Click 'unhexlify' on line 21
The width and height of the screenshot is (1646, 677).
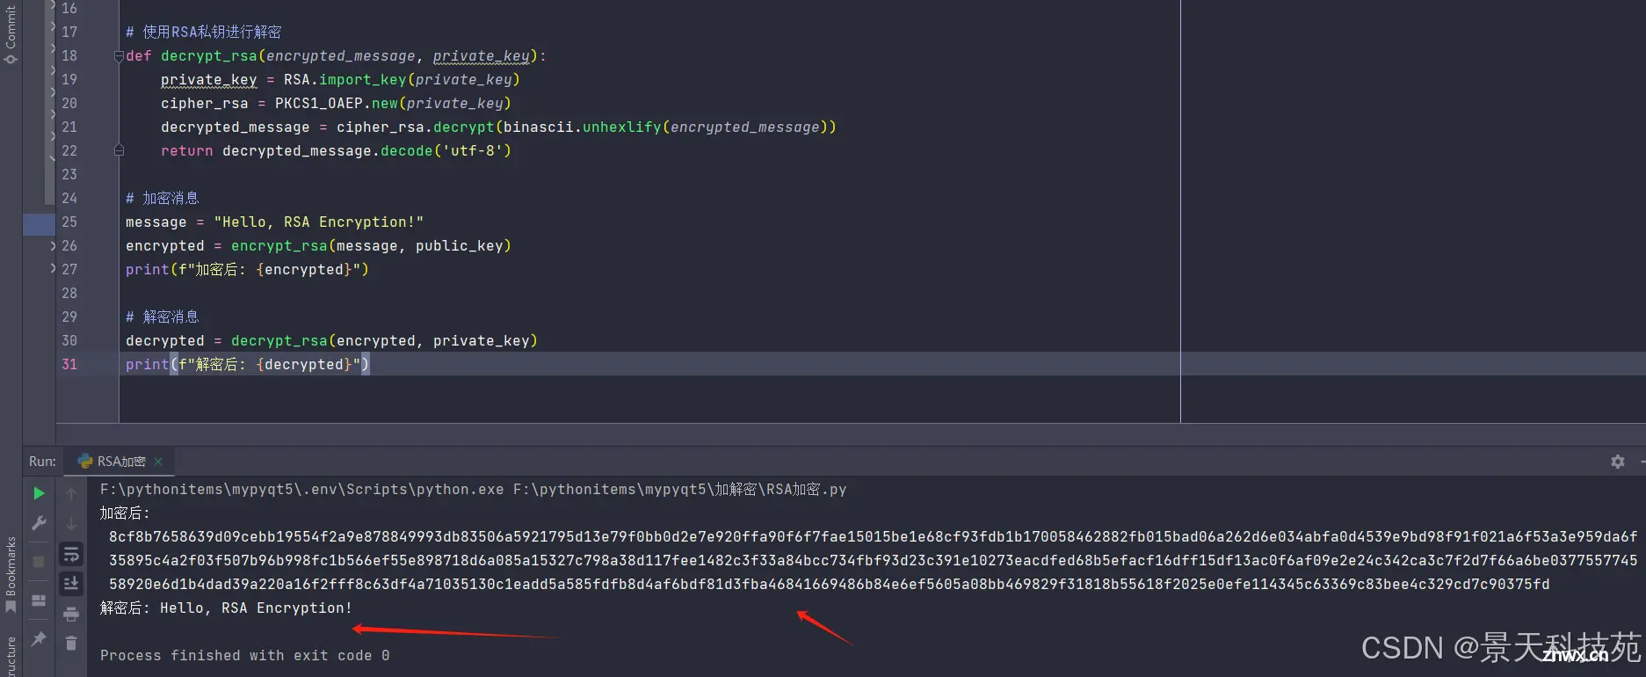click(x=622, y=127)
